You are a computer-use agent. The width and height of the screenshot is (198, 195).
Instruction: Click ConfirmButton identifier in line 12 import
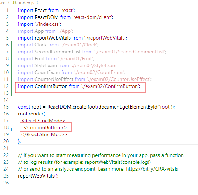coord(51,86)
